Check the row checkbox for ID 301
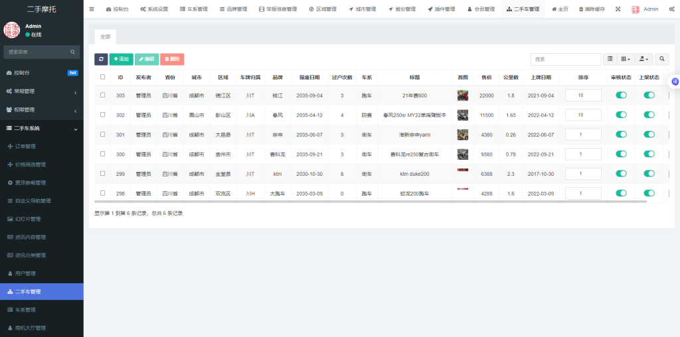Viewport: 680px width, 337px height. (x=103, y=134)
